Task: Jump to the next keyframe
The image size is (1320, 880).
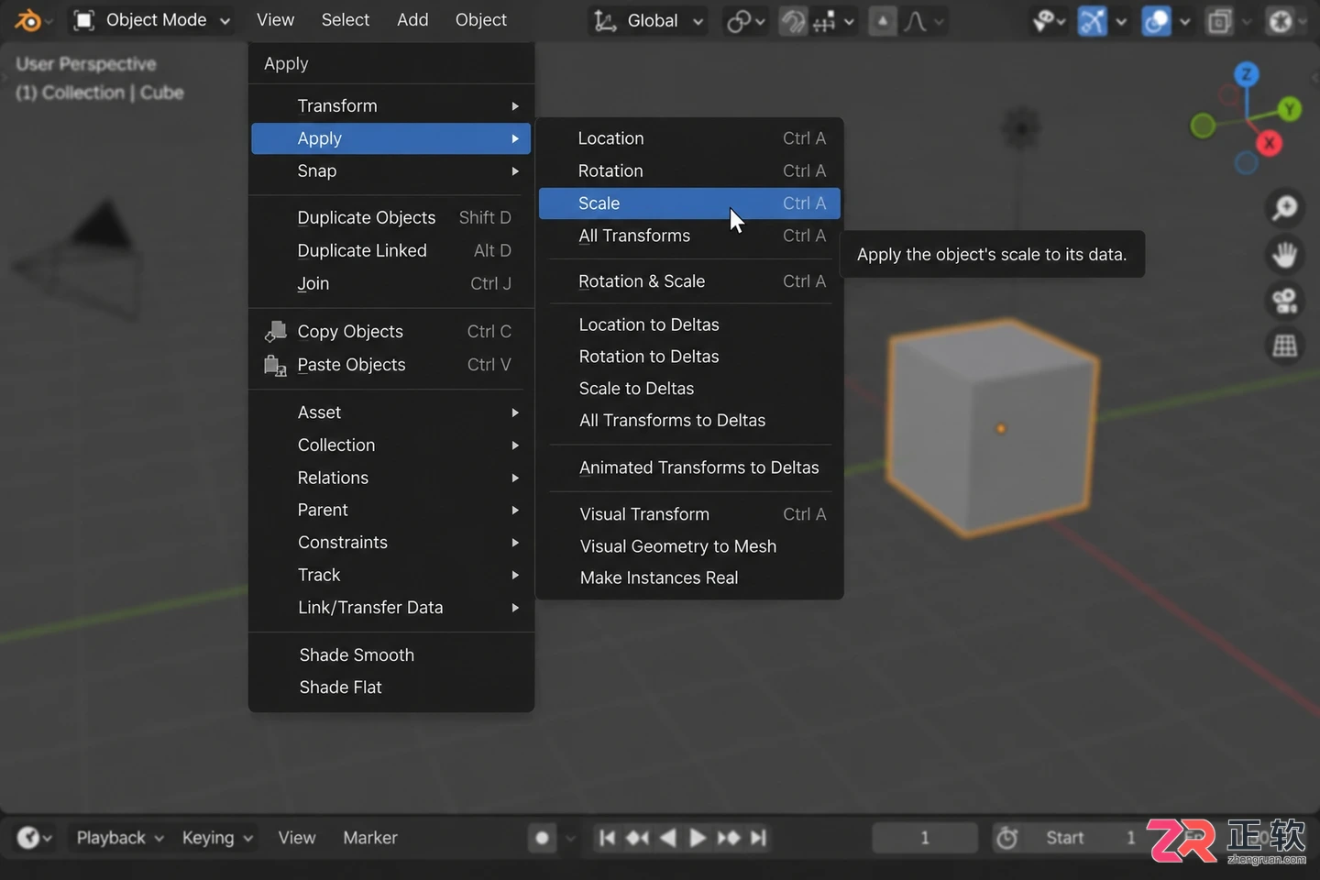Action: pyautogui.click(x=729, y=838)
